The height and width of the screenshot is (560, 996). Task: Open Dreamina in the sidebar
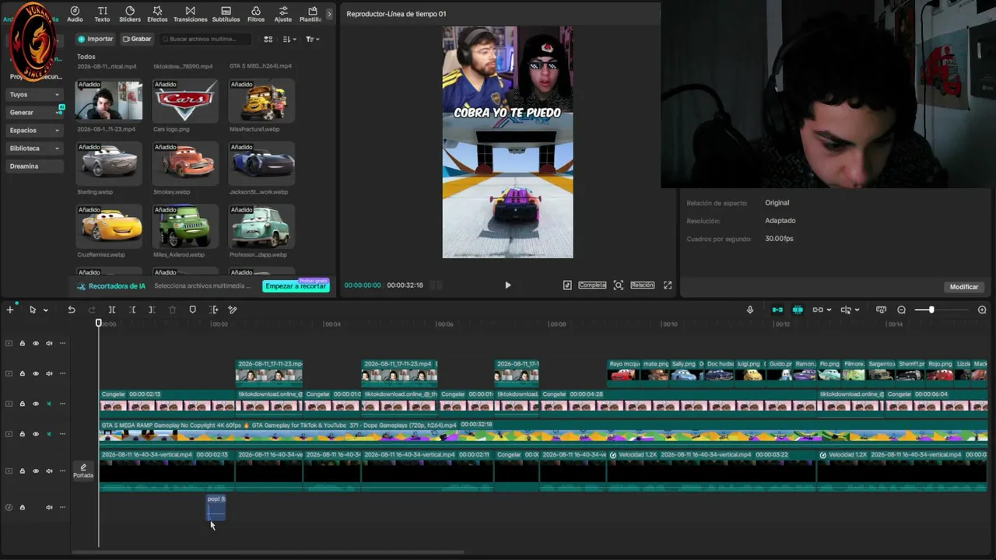click(x=34, y=166)
